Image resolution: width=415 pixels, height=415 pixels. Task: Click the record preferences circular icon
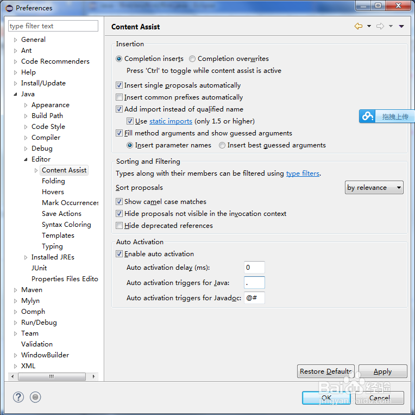coord(35,397)
